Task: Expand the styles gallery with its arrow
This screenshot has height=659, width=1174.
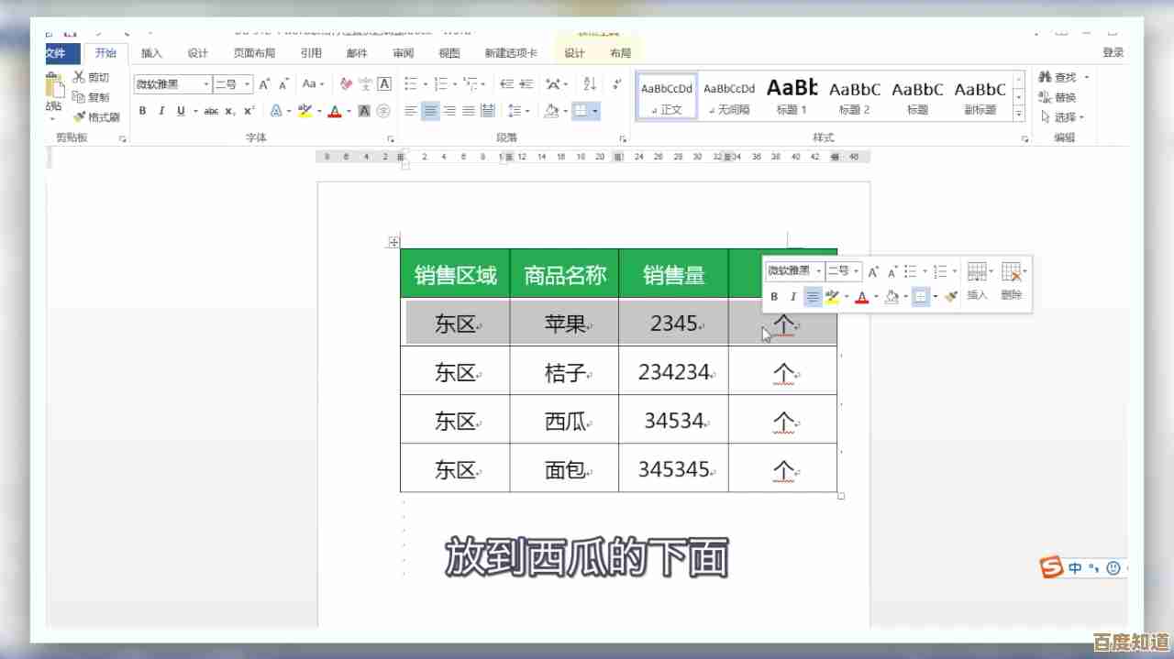Action: click(x=1018, y=115)
